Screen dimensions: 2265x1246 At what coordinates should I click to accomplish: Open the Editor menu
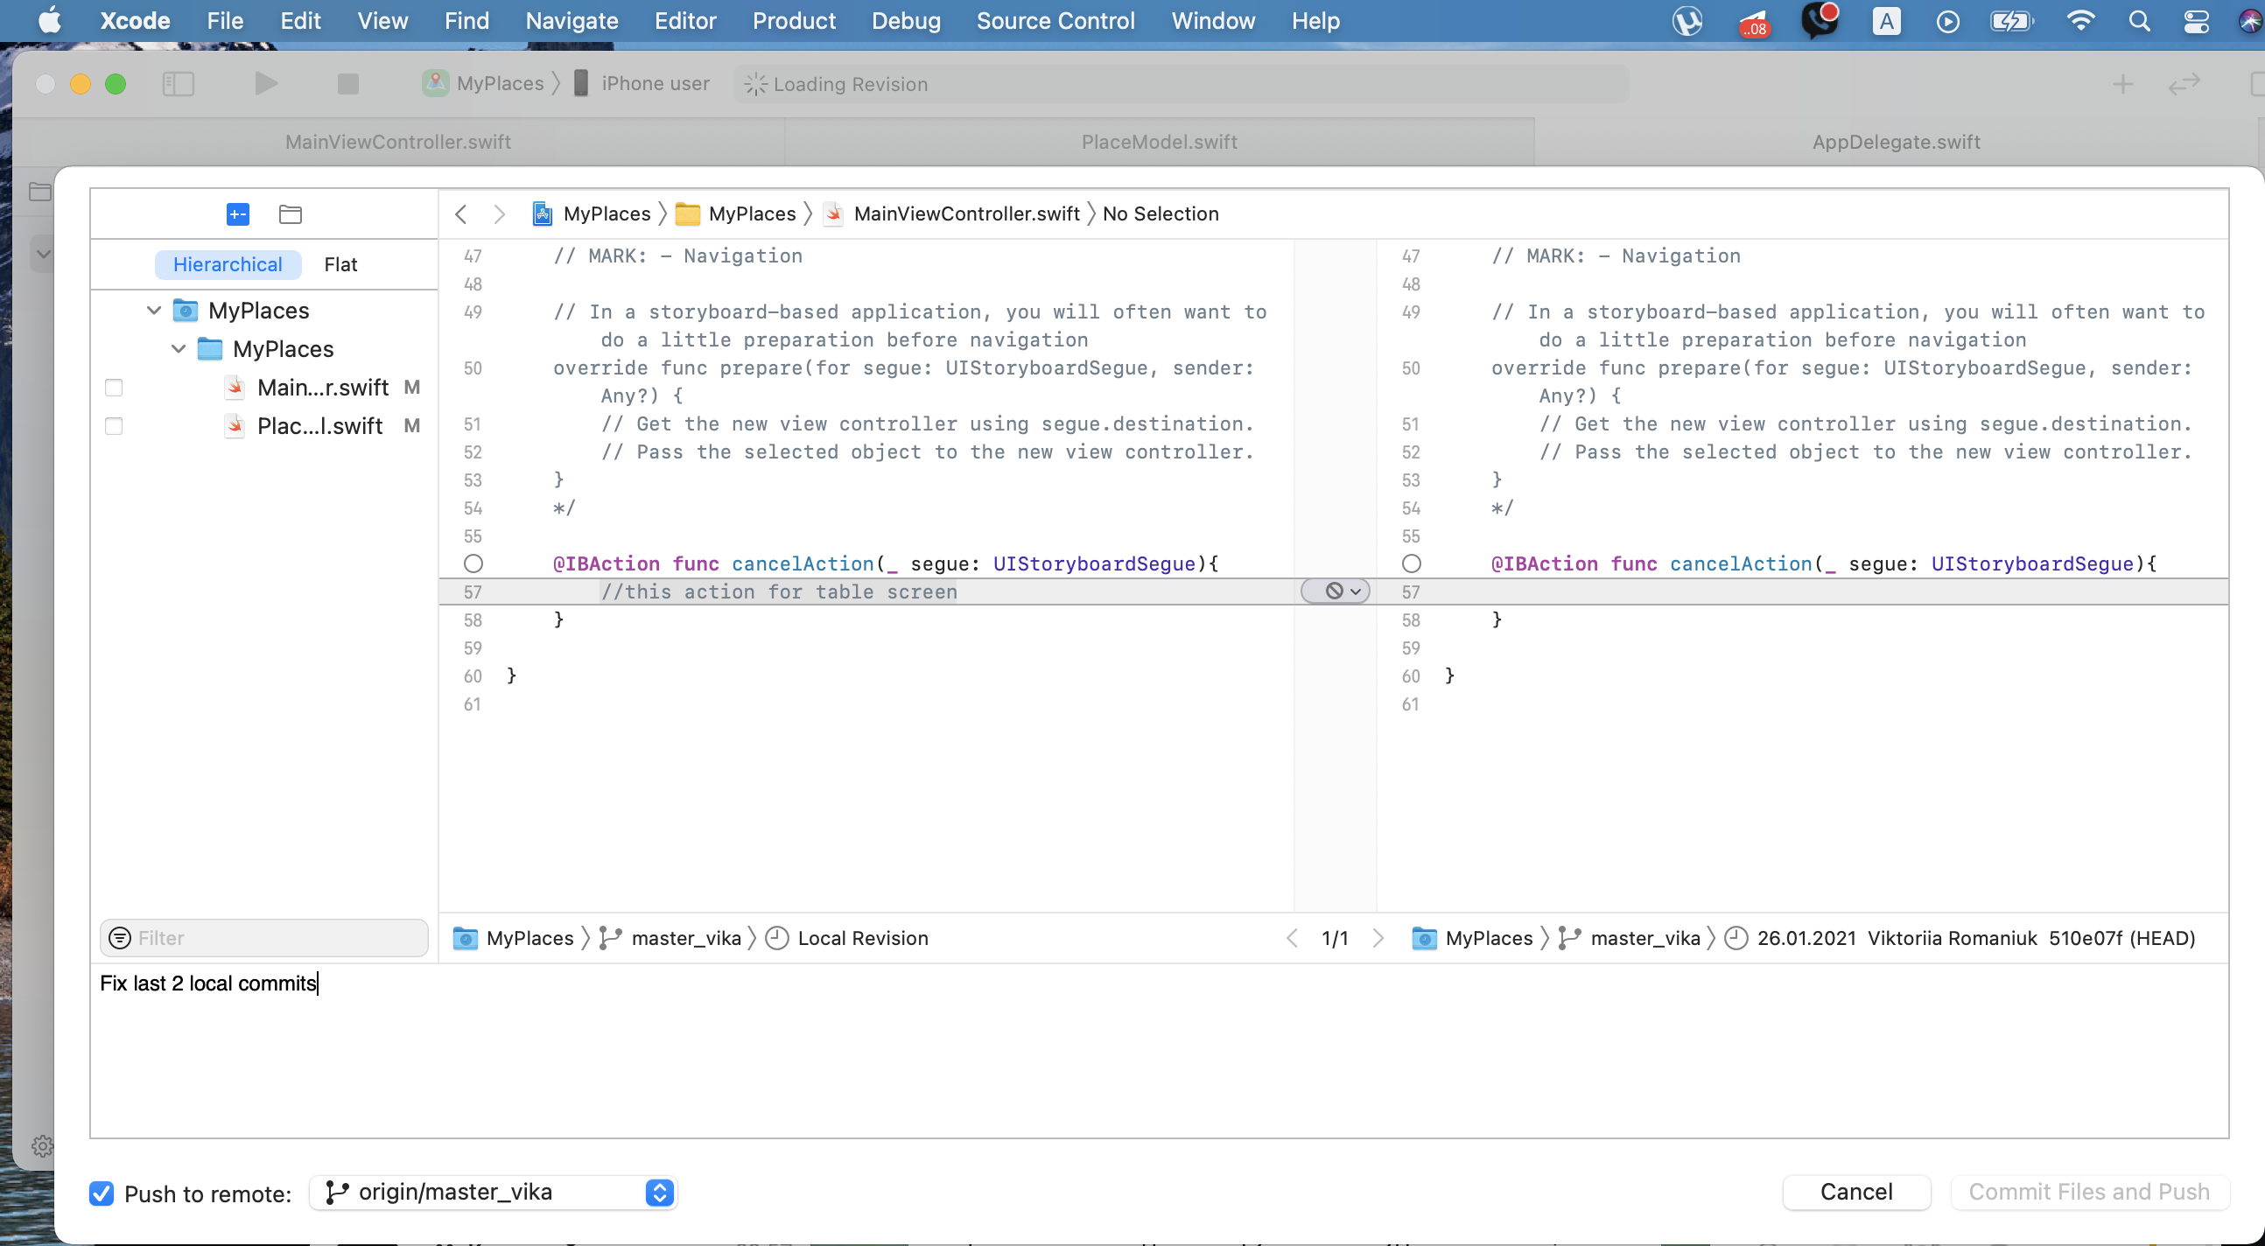click(685, 20)
